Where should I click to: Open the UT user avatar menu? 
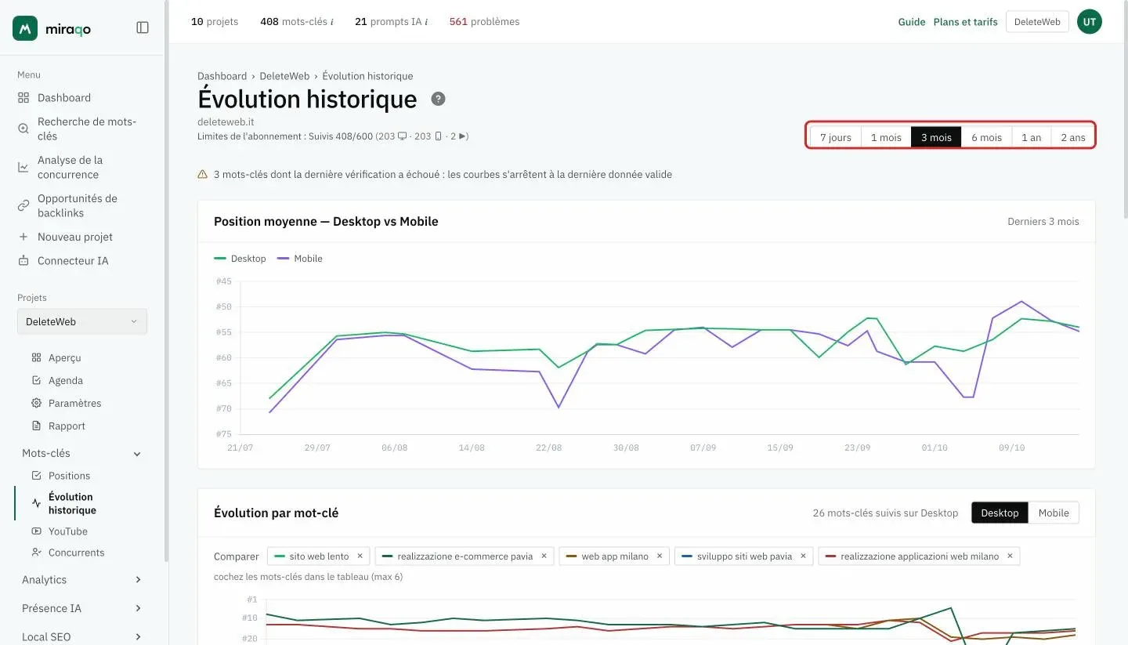(1090, 22)
